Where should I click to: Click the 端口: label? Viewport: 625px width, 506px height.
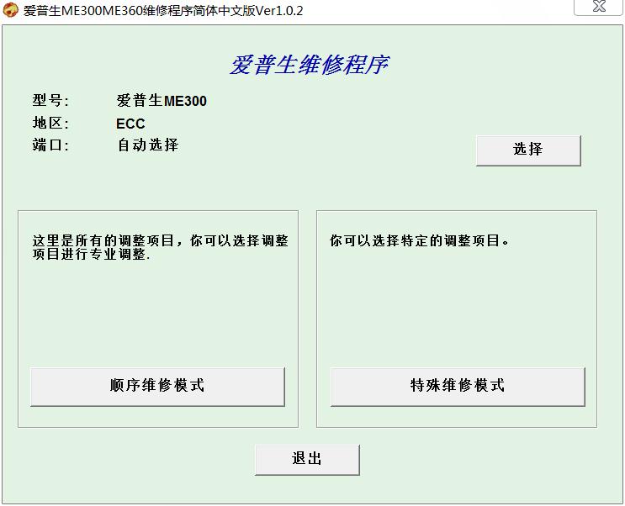[x=50, y=145]
